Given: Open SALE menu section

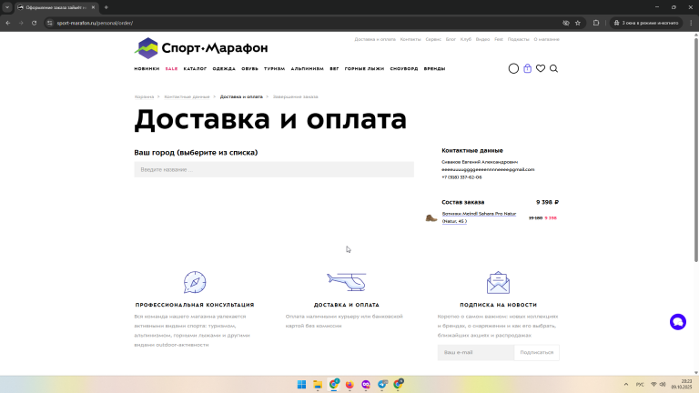Looking at the screenshot, I should pyautogui.click(x=172, y=68).
